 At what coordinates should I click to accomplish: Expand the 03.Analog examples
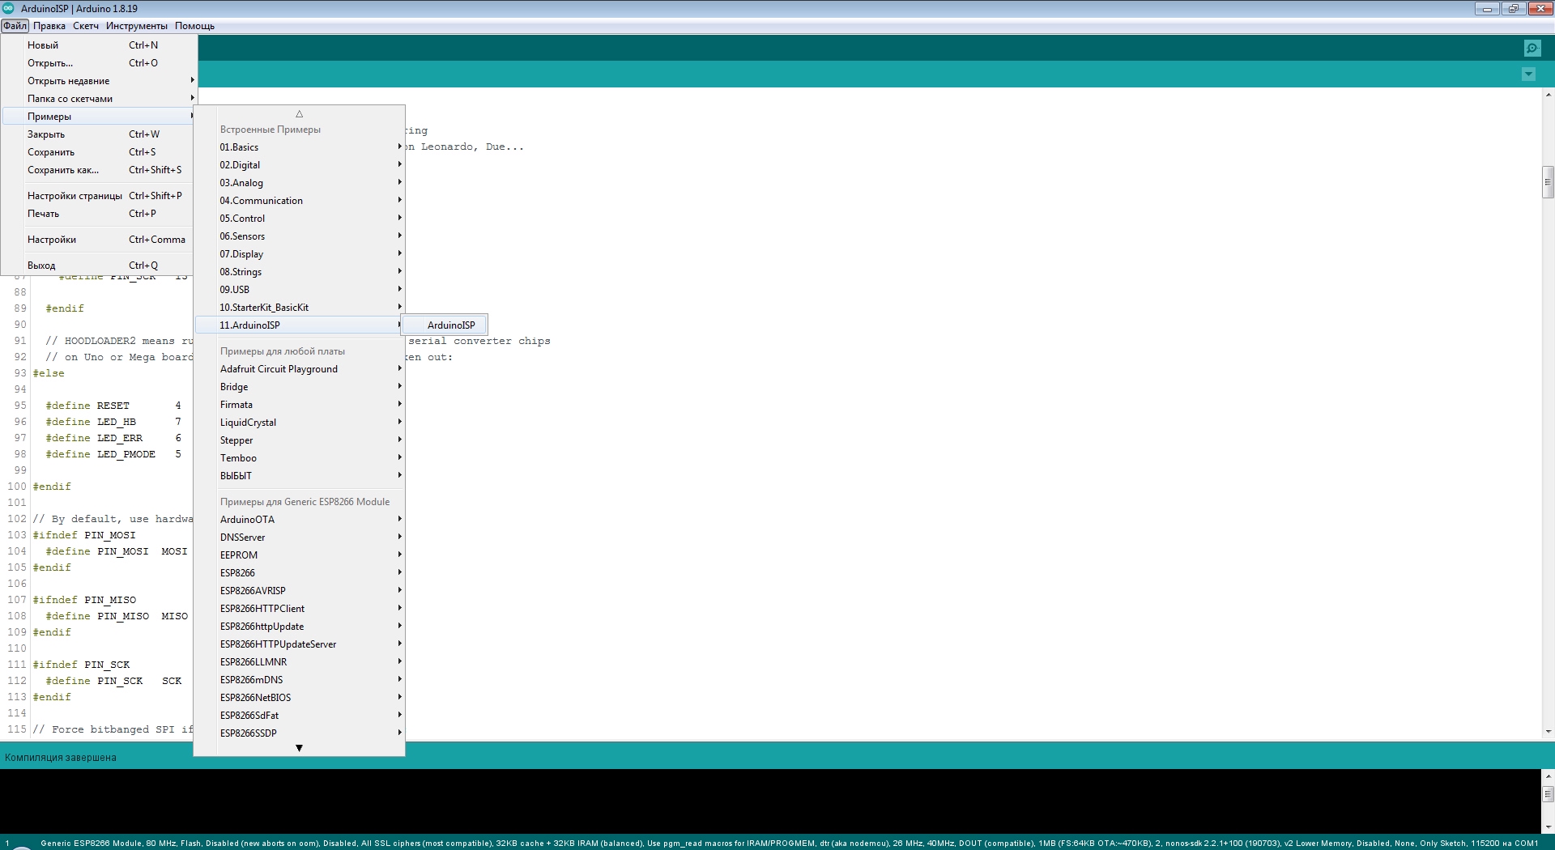click(300, 183)
